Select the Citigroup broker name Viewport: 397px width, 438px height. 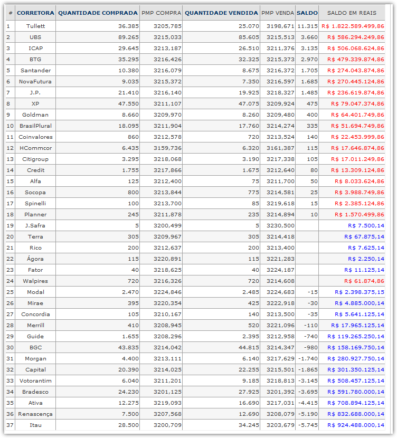(35, 159)
